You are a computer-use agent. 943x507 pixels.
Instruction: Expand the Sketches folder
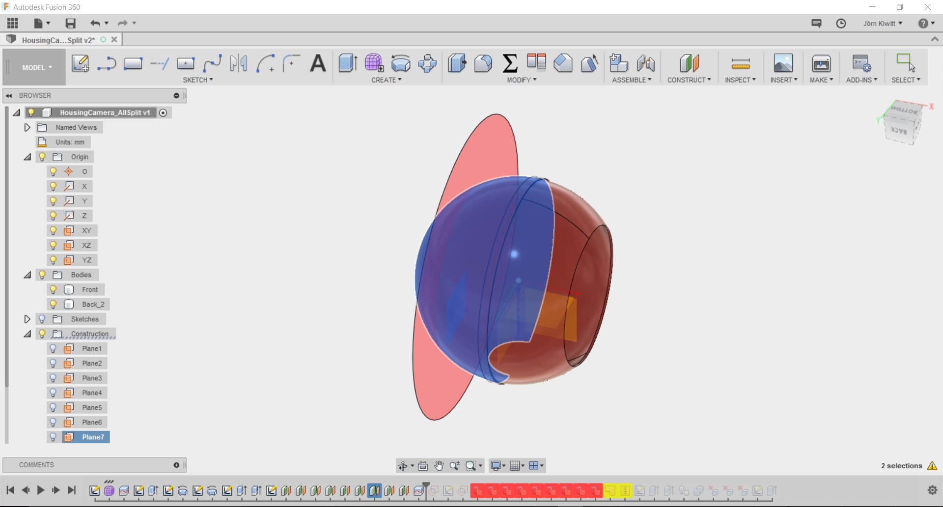pos(28,319)
